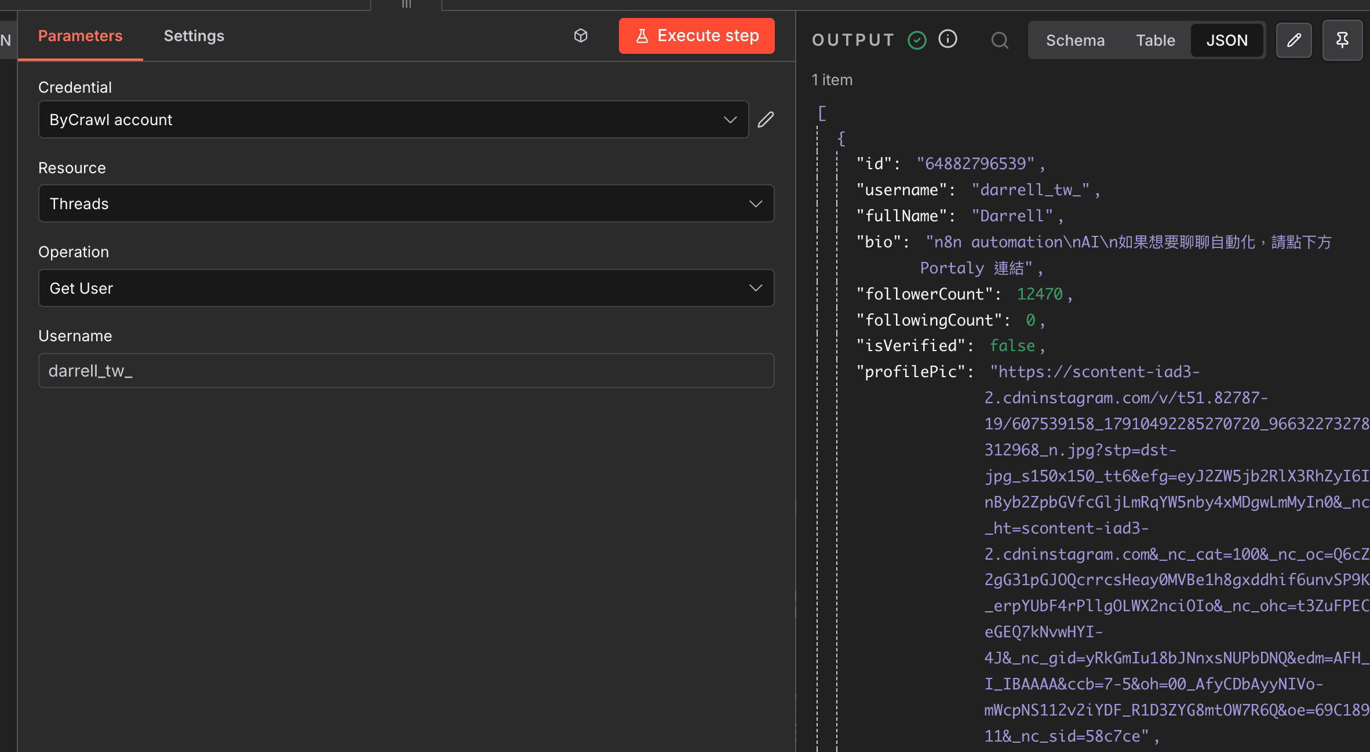Switch to the Settings tab
The width and height of the screenshot is (1370, 752).
194,35
